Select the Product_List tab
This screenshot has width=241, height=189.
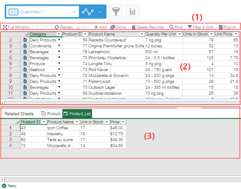point(77,114)
